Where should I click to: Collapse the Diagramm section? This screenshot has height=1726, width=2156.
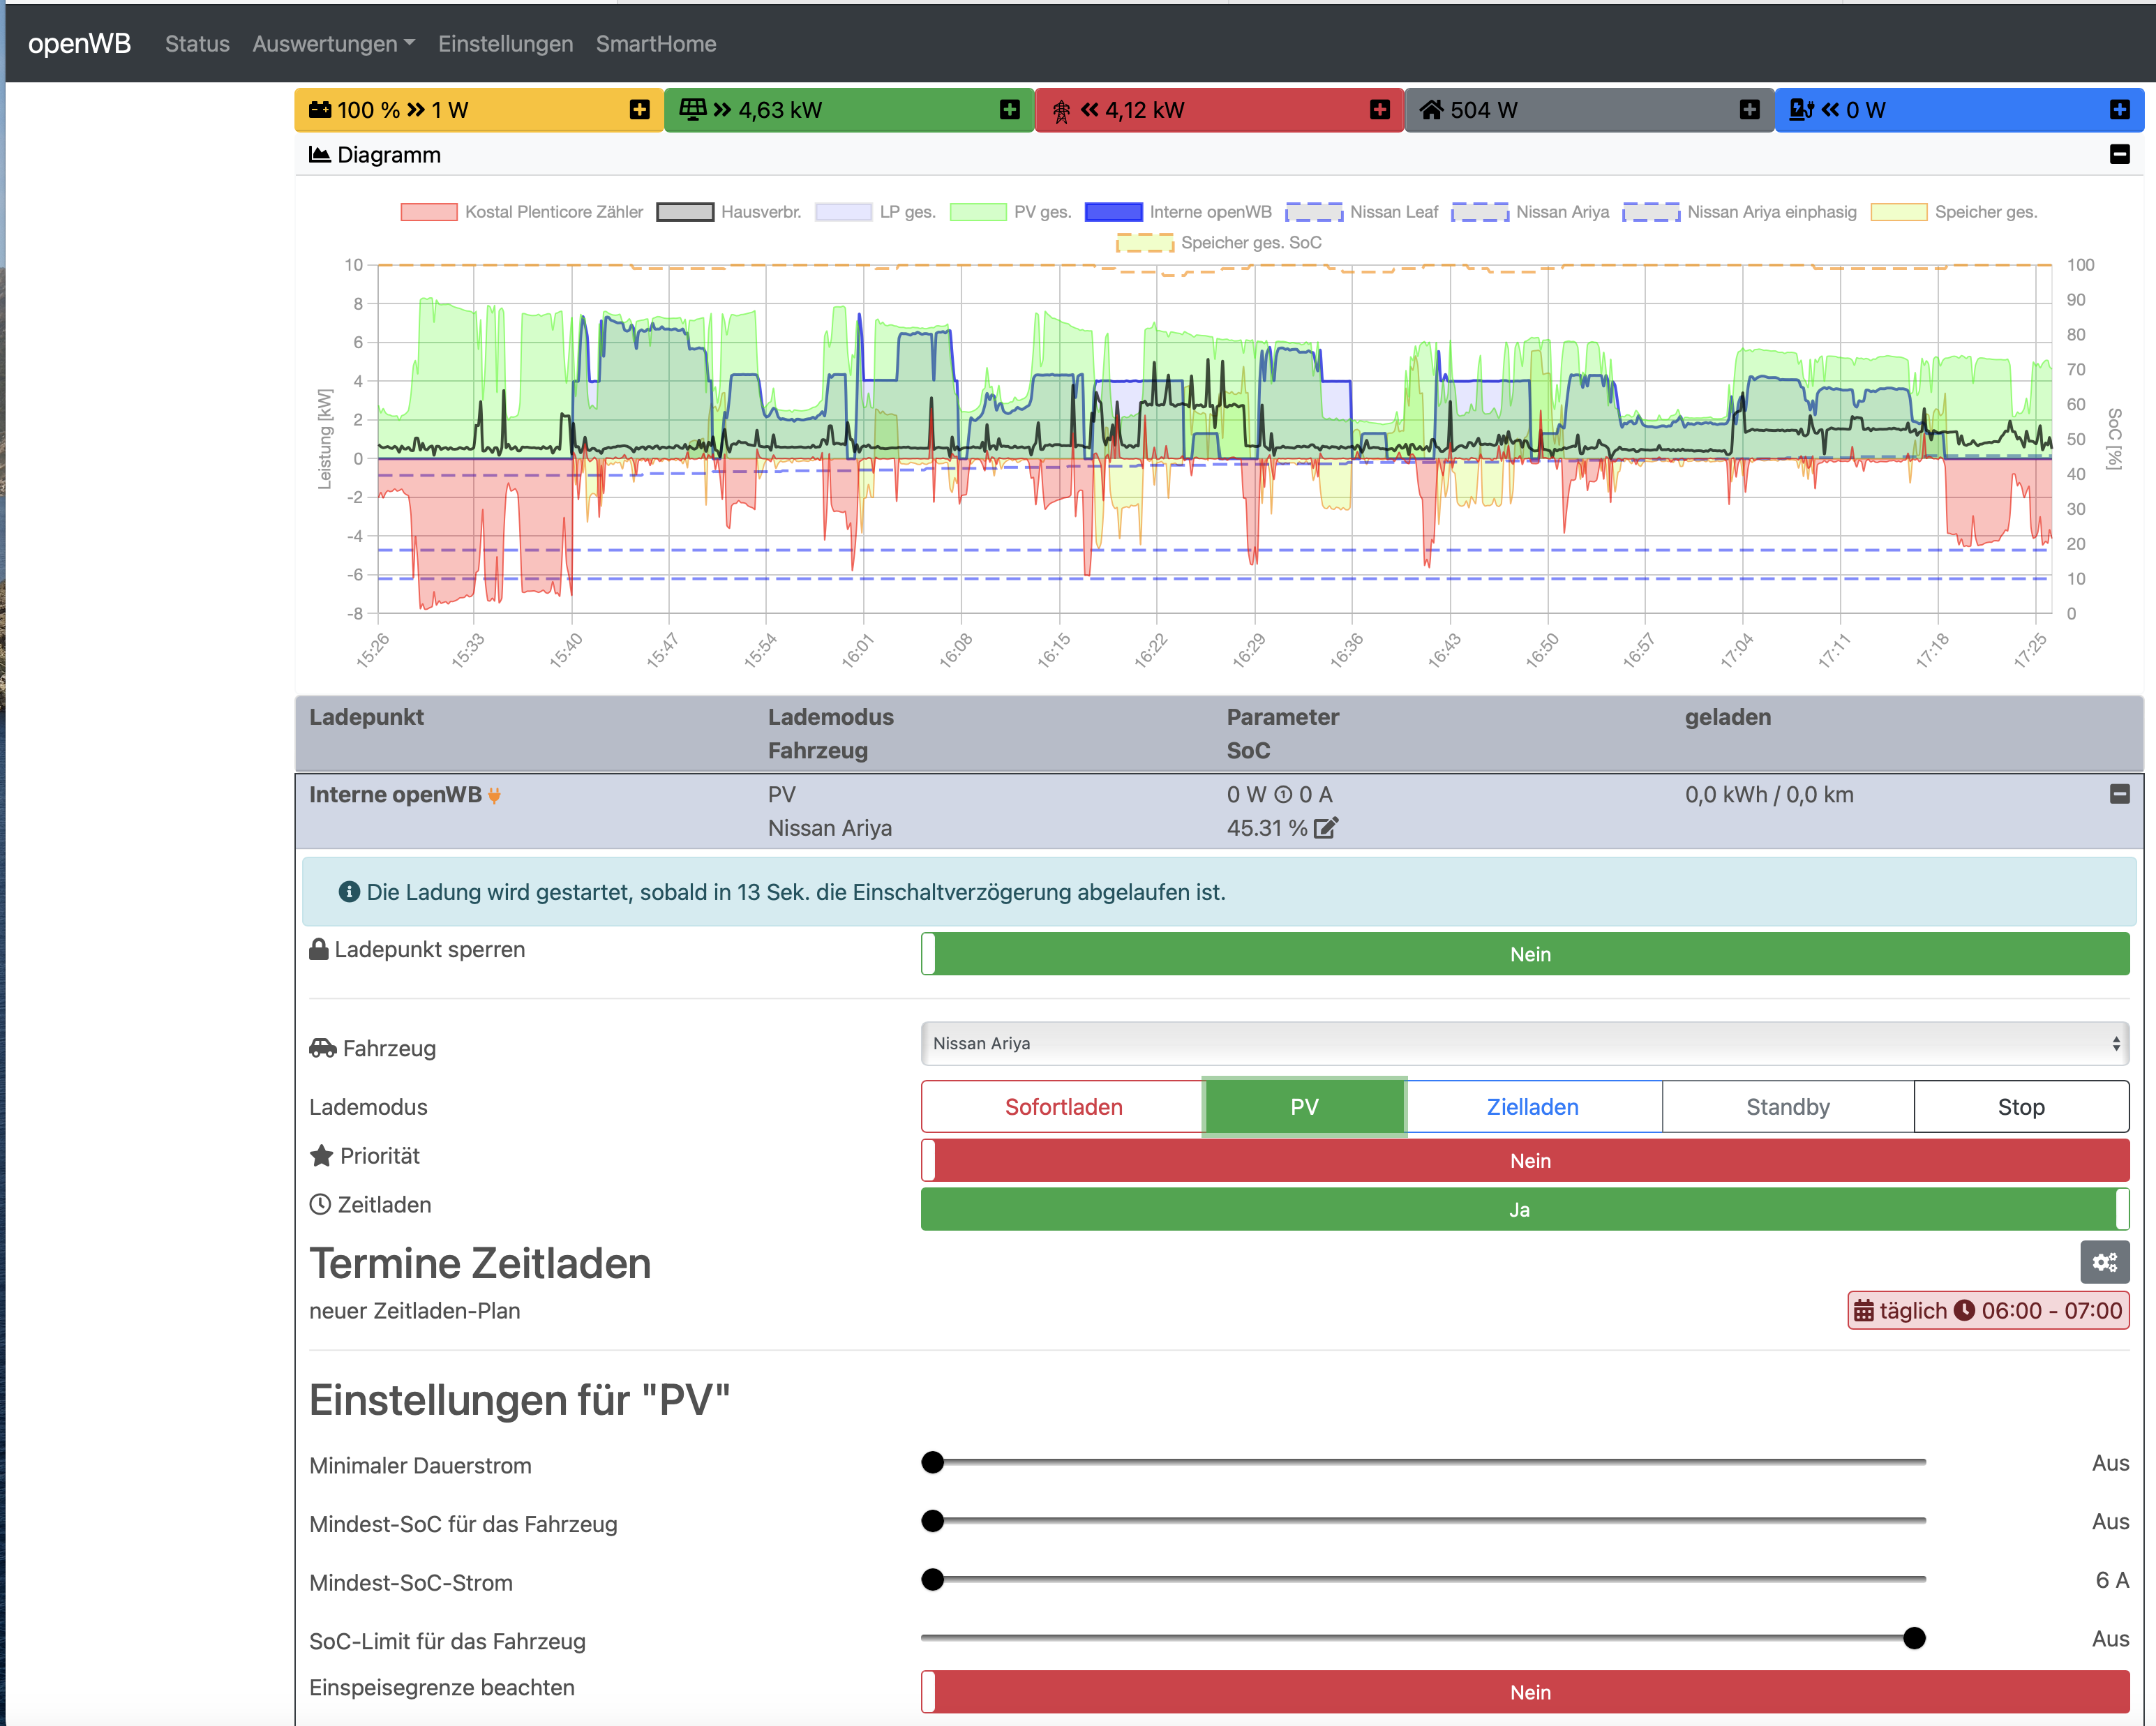2119,154
